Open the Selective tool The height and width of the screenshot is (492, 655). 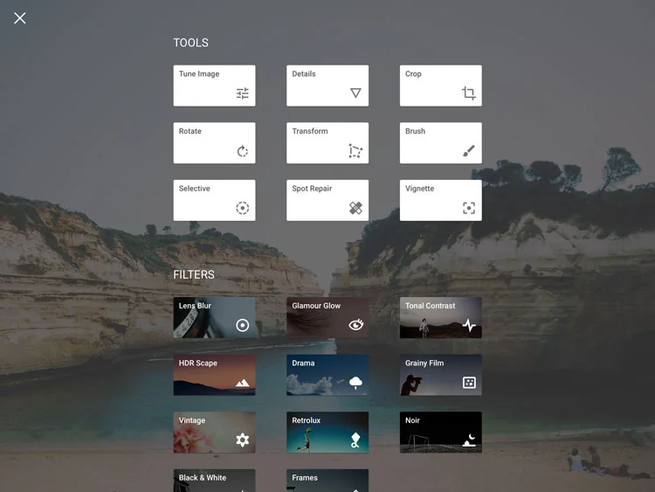214,200
